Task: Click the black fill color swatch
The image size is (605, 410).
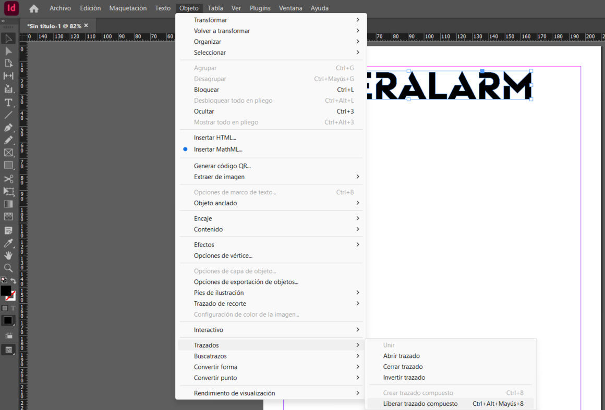Action: coord(6,290)
